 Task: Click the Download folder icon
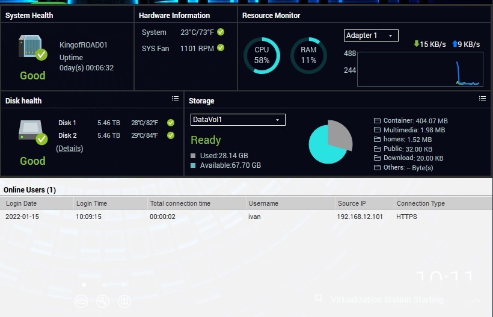tap(378, 158)
